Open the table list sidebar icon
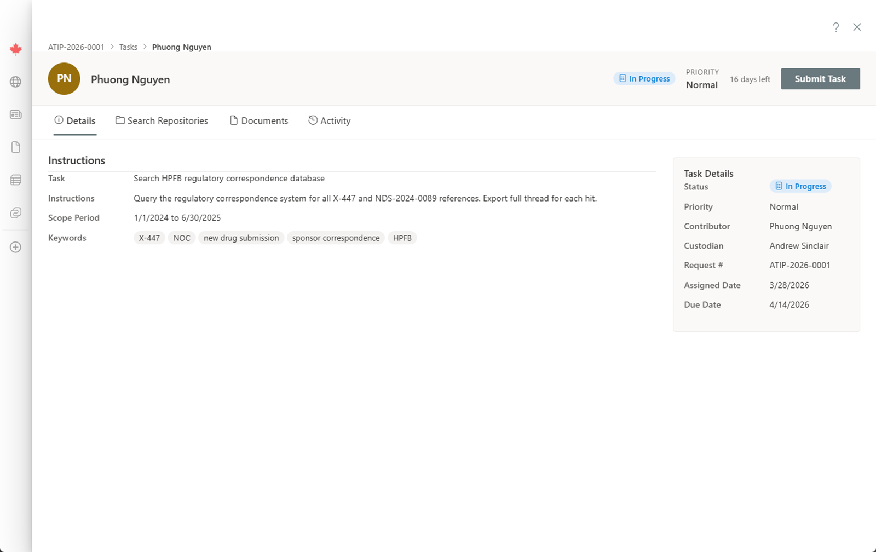This screenshot has width=876, height=552. (16, 180)
